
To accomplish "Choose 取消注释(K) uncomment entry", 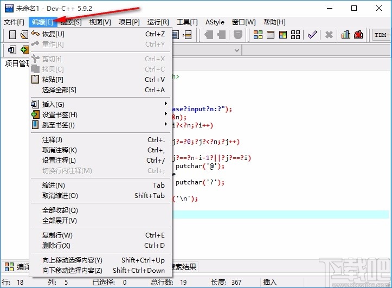I will [x=101, y=150].
